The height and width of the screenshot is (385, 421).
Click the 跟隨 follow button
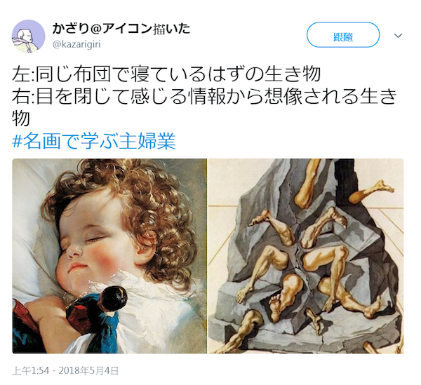point(343,35)
